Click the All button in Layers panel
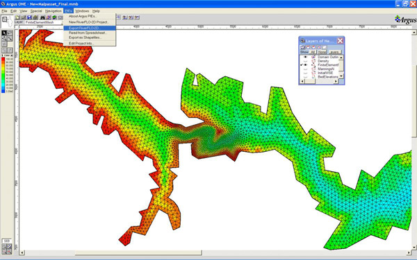Image resolution: width=417 pixels, height=260 pixels. 313,52
